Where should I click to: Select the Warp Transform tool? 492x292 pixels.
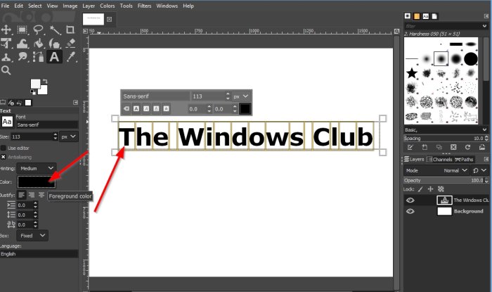click(22, 44)
